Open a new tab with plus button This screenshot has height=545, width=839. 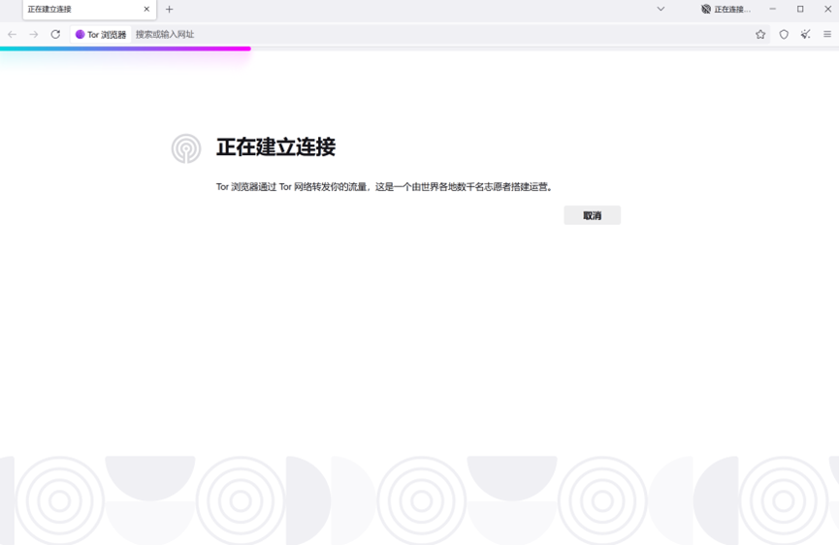(169, 9)
